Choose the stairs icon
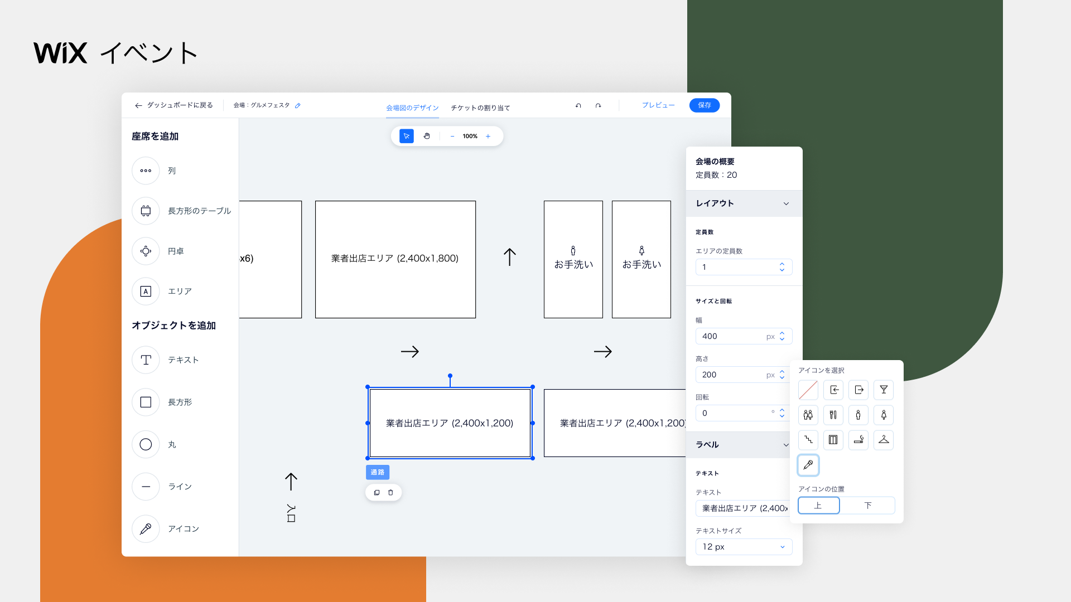Image resolution: width=1071 pixels, height=602 pixels. tap(808, 440)
